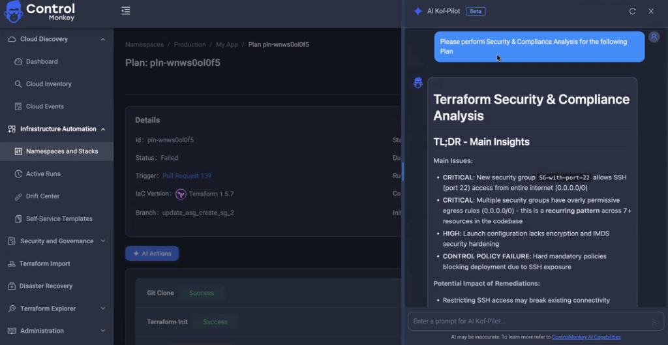Collapse sidebar using the hamburger menu icon
The height and width of the screenshot is (345, 668).
coord(126,11)
